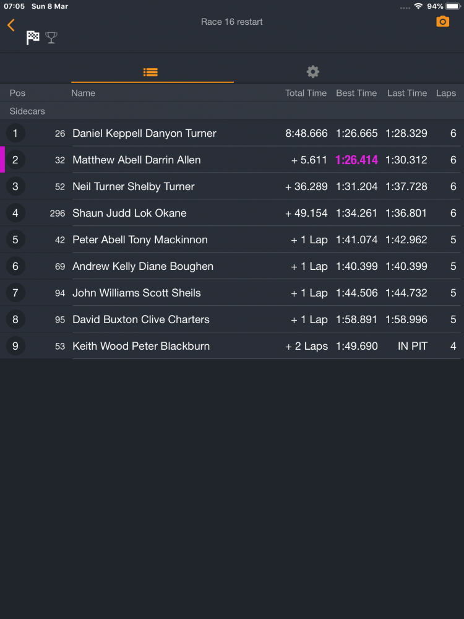Viewport: 464px width, 619px height.
Task: Tap the magenta marker beside position 2
Action: (x=2, y=160)
